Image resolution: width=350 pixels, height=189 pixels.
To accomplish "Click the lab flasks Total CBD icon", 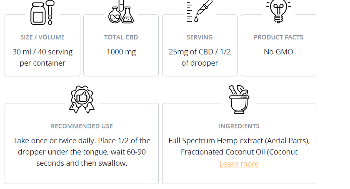I will coord(121,12).
